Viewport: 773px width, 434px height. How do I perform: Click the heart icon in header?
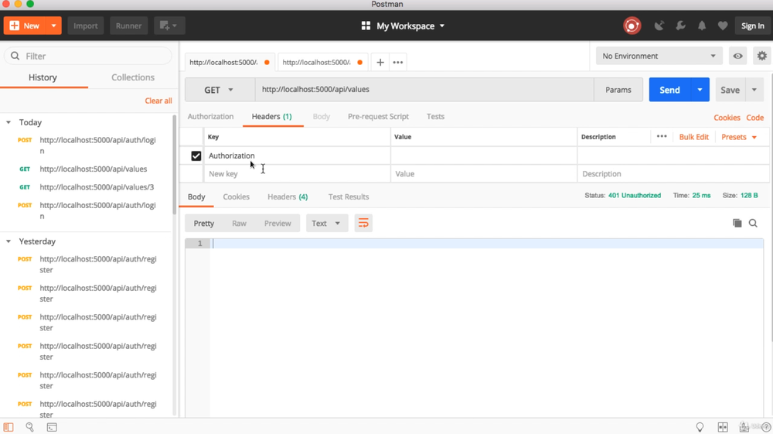point(723,26)
